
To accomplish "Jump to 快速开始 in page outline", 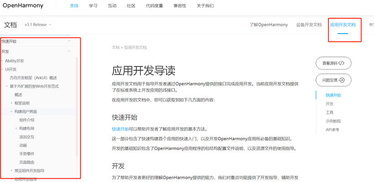I will pos(333,95).
